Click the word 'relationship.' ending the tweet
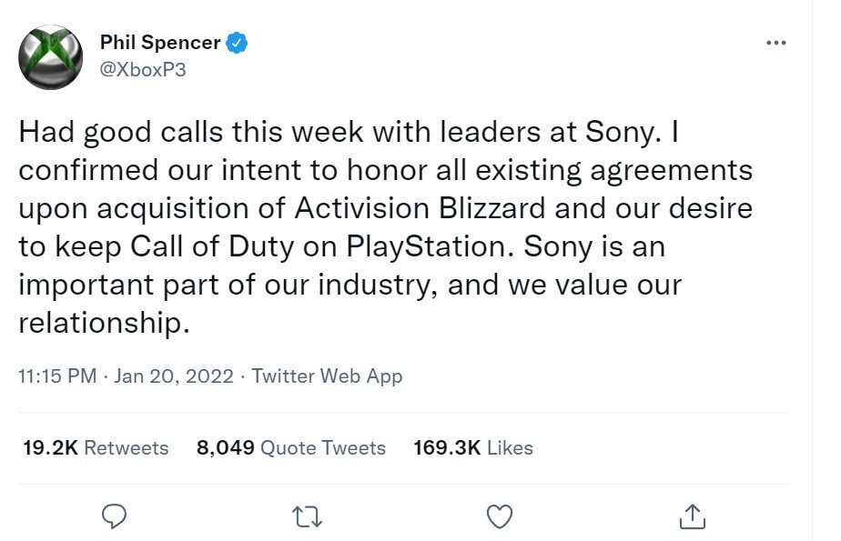The image size is (841, 541). pos(104,324)
